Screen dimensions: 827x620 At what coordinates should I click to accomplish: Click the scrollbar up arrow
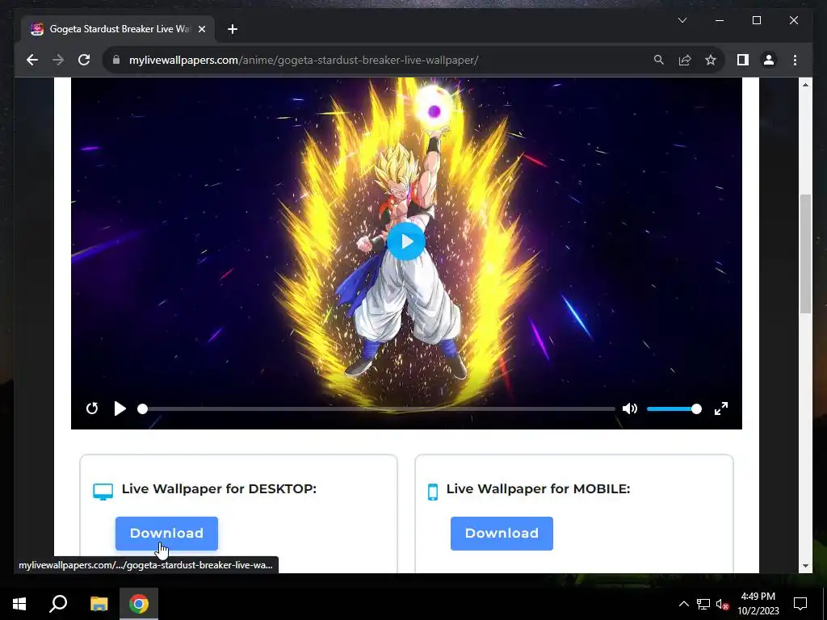tap(805, 85)
